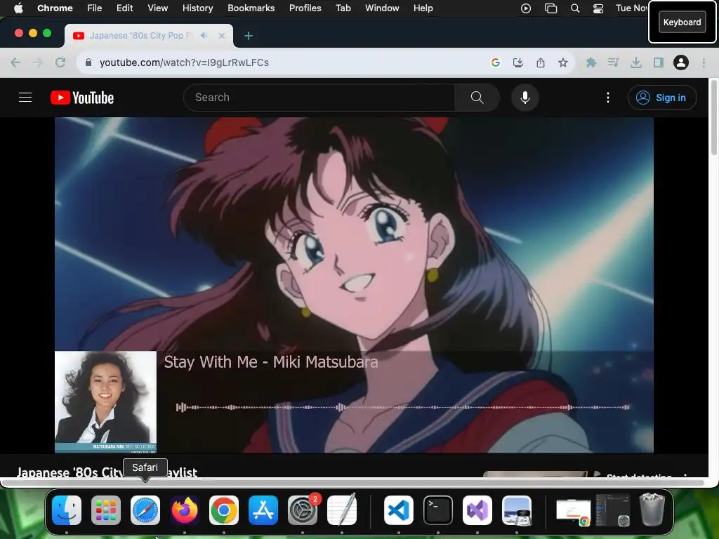Open the Bookmarks menu
The image size is (719, 539).
click(251, 8)
